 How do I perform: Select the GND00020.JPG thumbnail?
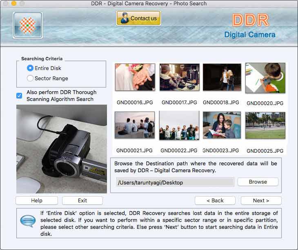(265, 78)
